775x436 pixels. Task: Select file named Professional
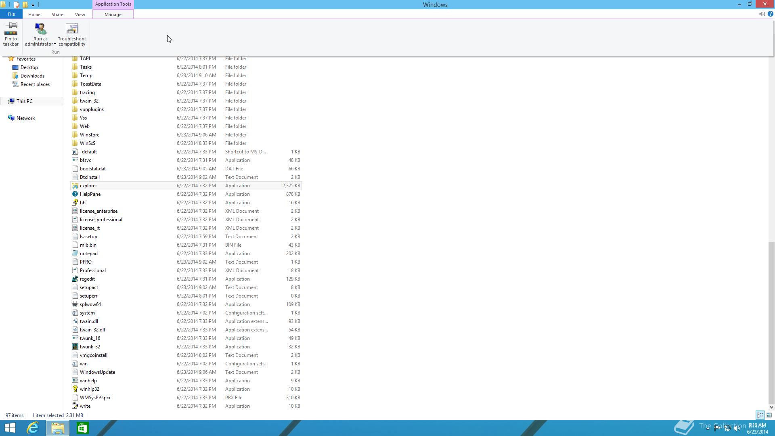coord(93,270)
